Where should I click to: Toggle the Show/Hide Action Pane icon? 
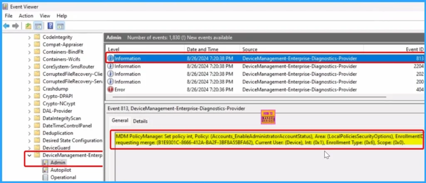[x=60, y=26]
